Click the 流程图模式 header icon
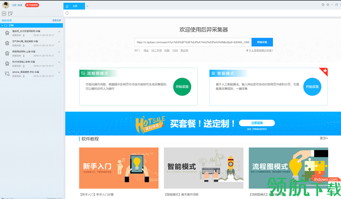This screenshot has width=341, height=199. tap(83, 73)
